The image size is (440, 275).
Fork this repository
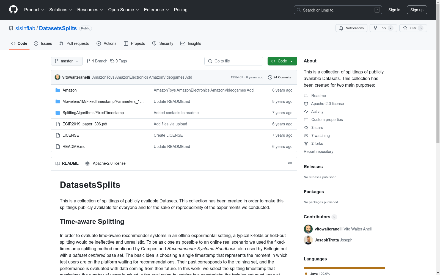[383, 28]
